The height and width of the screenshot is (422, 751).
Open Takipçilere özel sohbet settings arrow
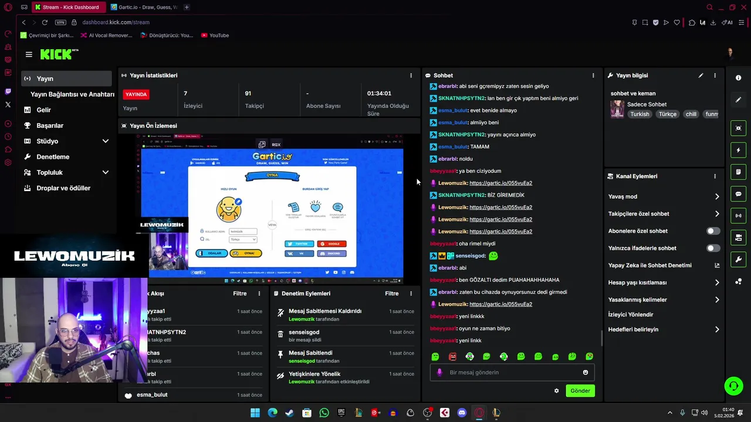click(717, 214)
